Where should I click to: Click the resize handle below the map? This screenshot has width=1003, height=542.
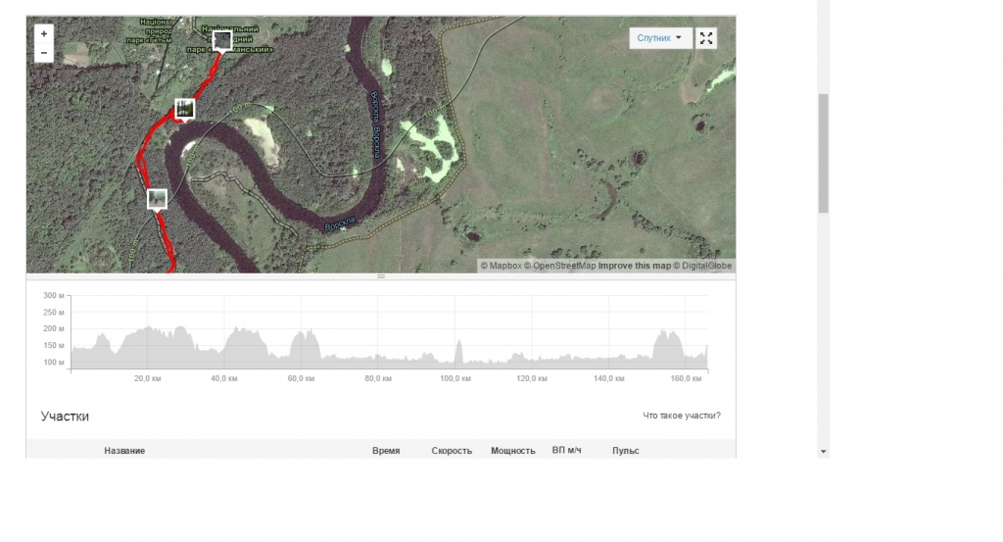381,277
